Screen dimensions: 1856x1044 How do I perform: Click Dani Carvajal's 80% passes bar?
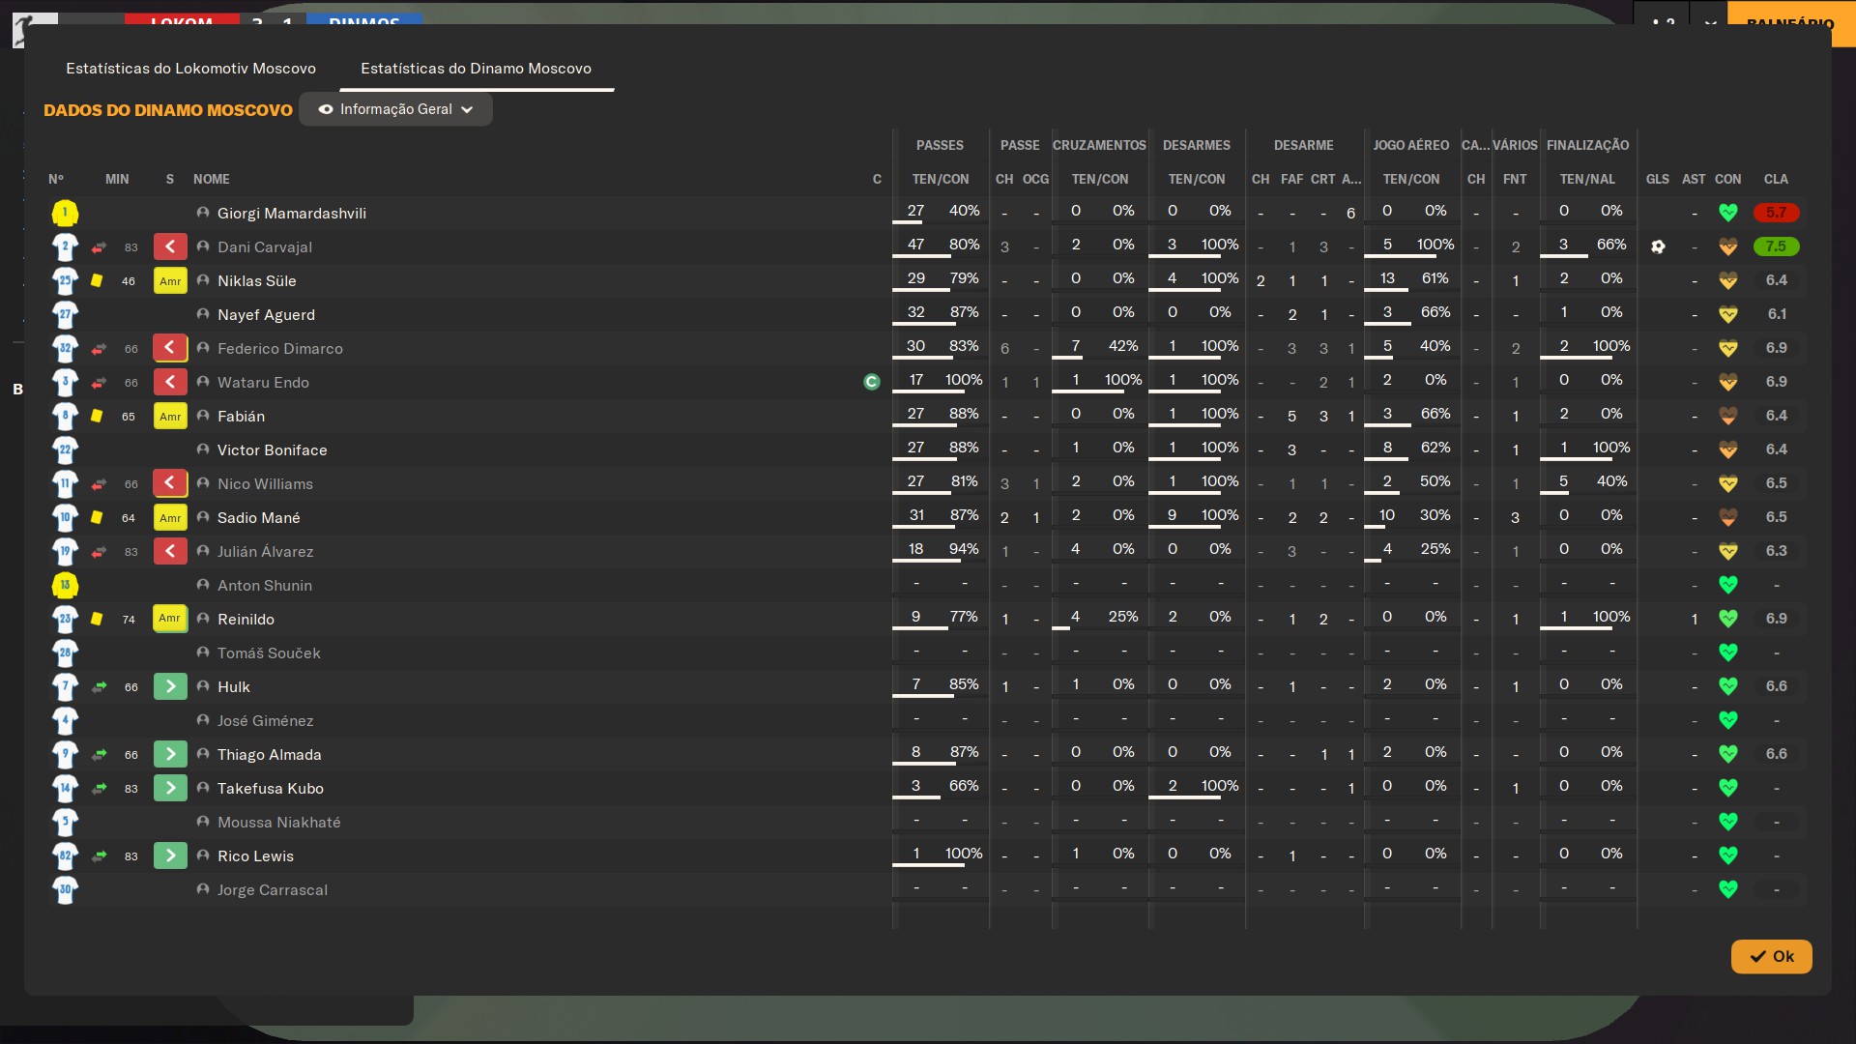(940, 246)
